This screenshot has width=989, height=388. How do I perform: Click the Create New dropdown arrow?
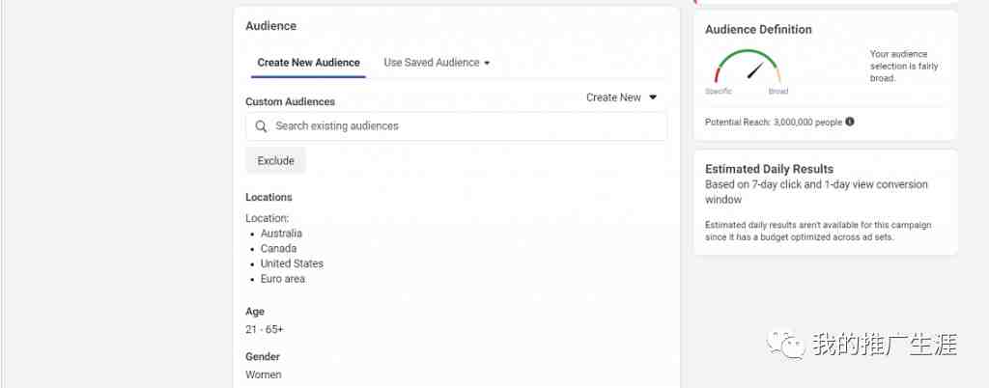coord(653,97)
